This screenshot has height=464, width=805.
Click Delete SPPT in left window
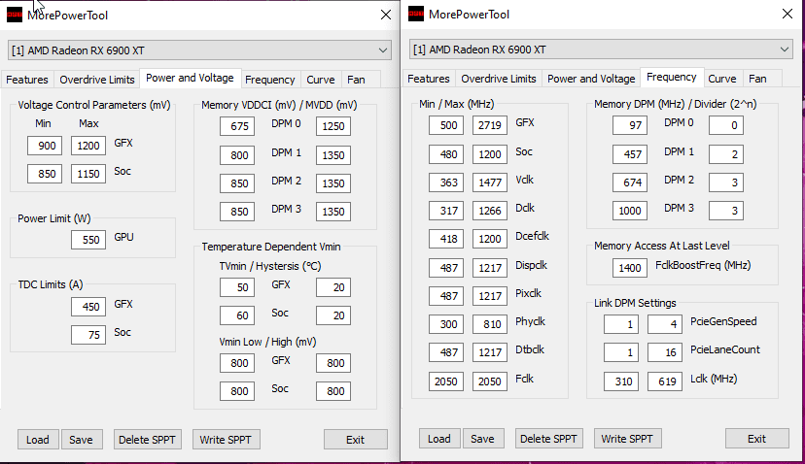point(148,440)
